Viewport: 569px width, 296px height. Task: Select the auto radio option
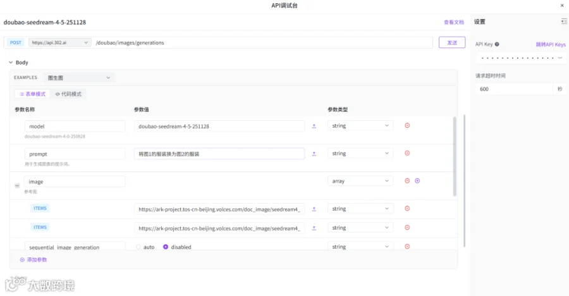pyautogui.click(x=138, y=247)
